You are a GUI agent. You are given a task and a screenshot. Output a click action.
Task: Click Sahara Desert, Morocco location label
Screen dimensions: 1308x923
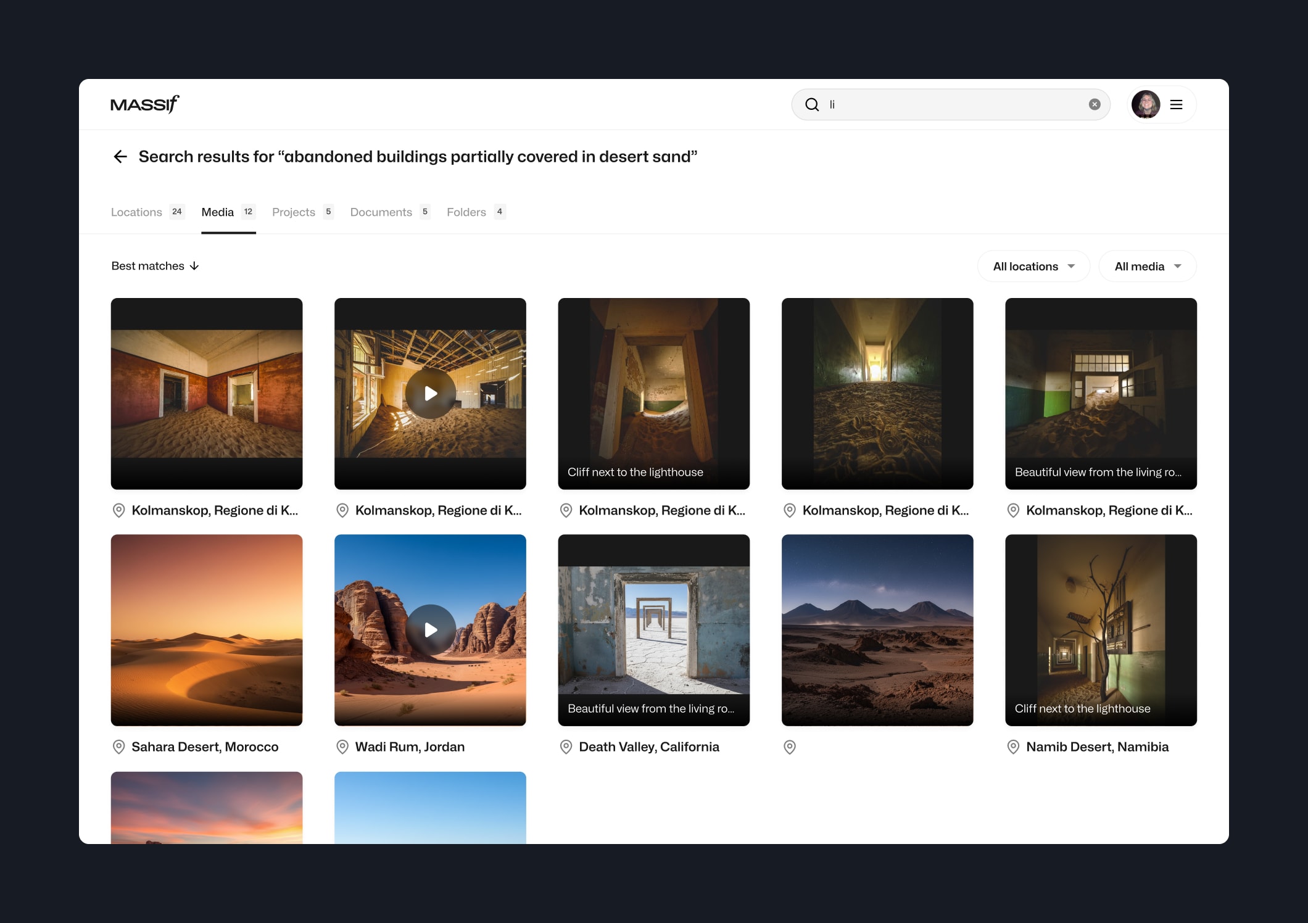[205, 747]
